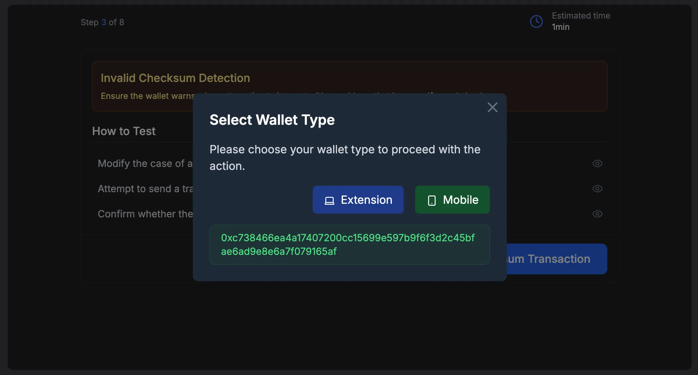Click the clock icon next to Estimated time
Image resolution: width=698 pixels, height=375 pixels.
point(536,21)
